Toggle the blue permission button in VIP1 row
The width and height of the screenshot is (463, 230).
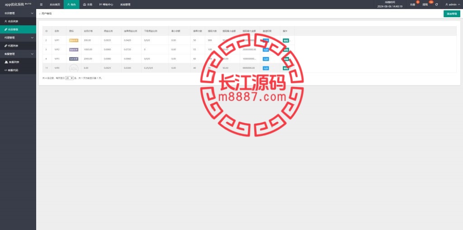tap(266, 40)
